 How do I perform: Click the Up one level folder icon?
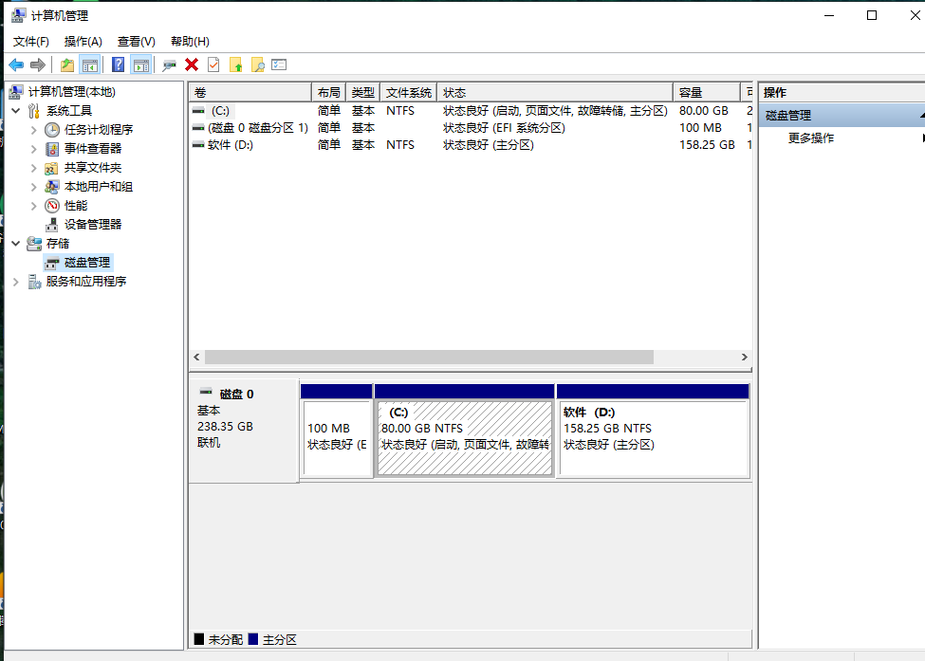[66, 64]
